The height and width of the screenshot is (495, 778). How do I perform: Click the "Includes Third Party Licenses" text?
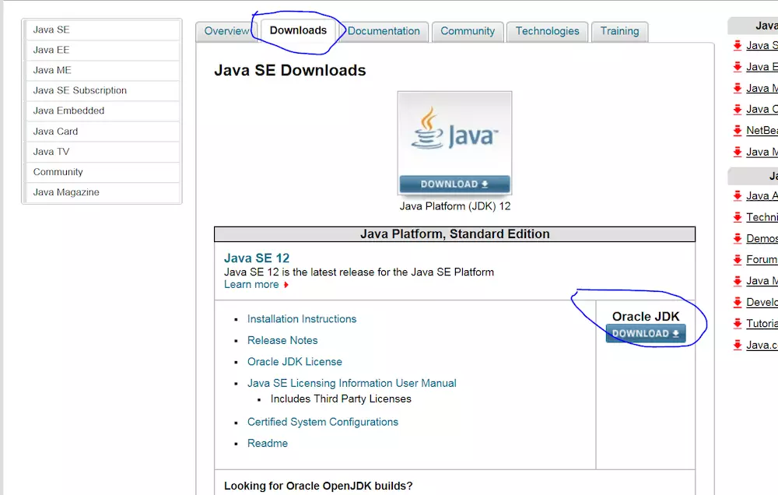[x=341, y=398]
